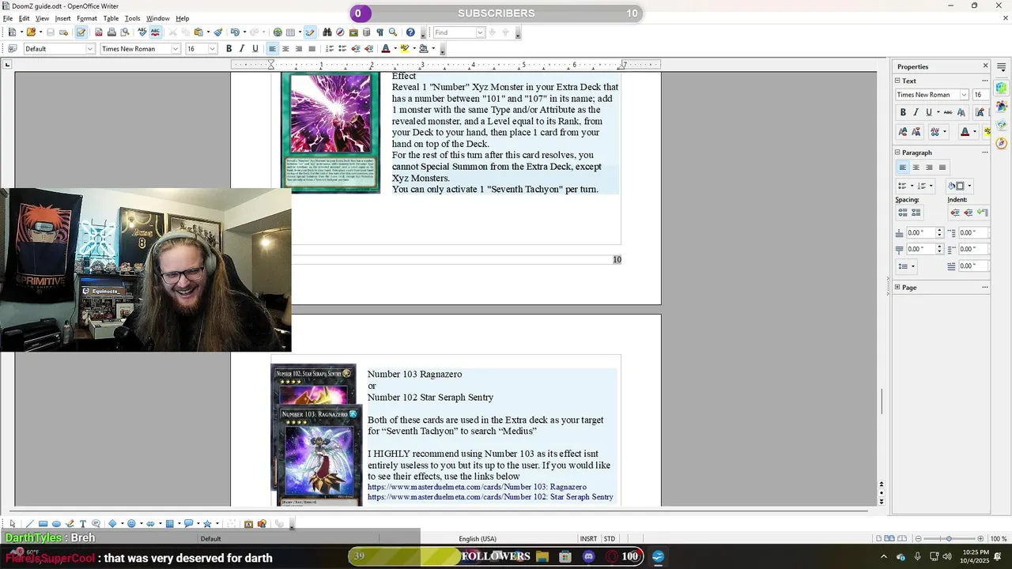Select Centered alignment in formatting toolbar
Screen dimensions: 1012x569
point(285,49)
